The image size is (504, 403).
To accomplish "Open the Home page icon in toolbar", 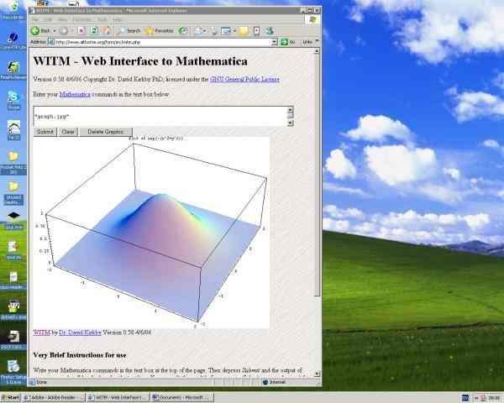I will (107, 30).
